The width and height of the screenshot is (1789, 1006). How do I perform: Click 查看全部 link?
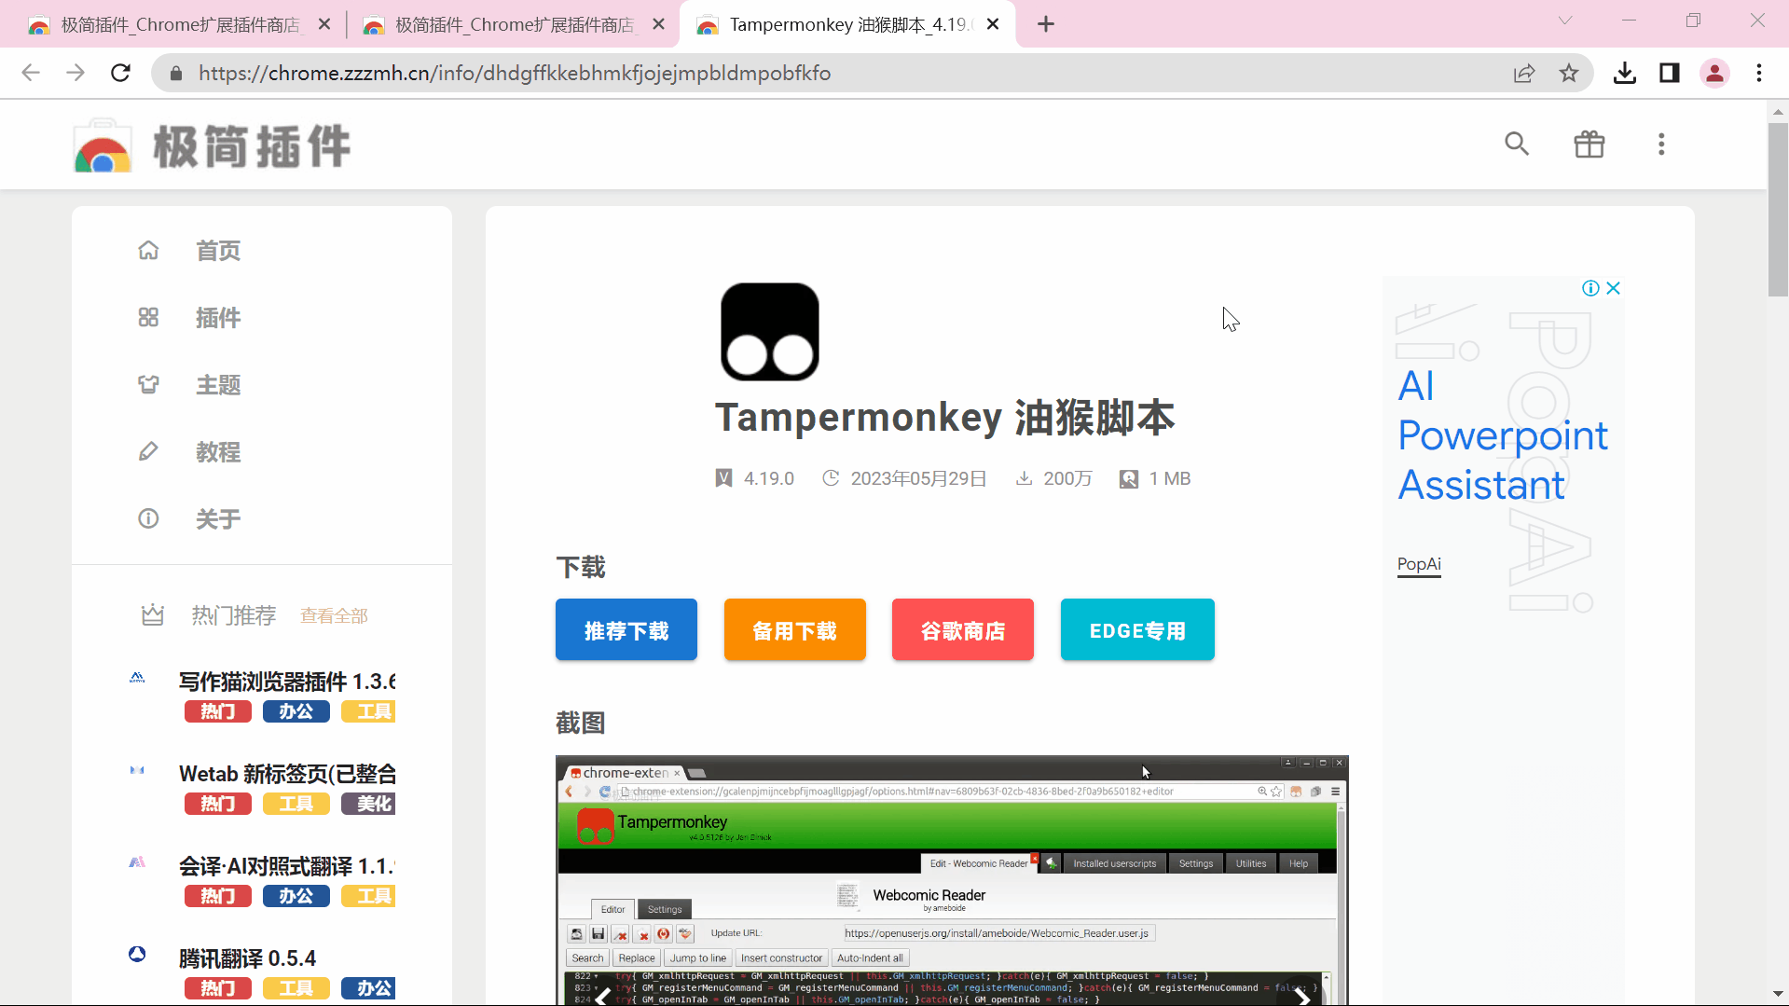(334, 616)
